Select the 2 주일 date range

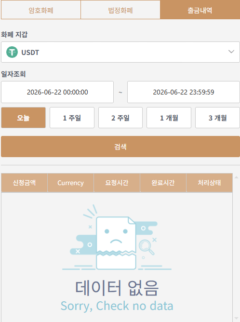(120, 118)
